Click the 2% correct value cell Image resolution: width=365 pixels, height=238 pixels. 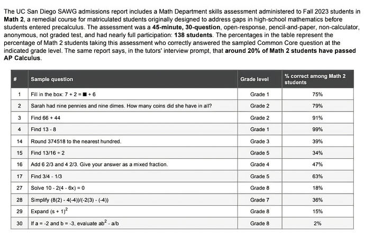click(318, 223)
